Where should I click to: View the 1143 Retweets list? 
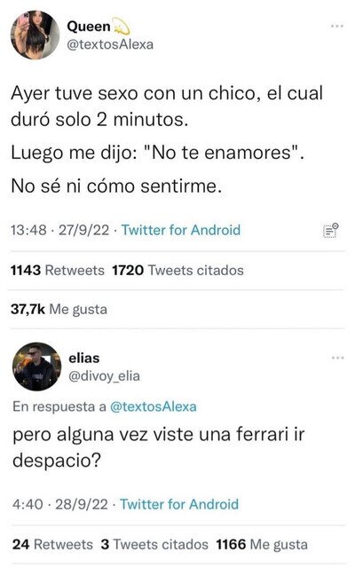click(x=57, y=270)
